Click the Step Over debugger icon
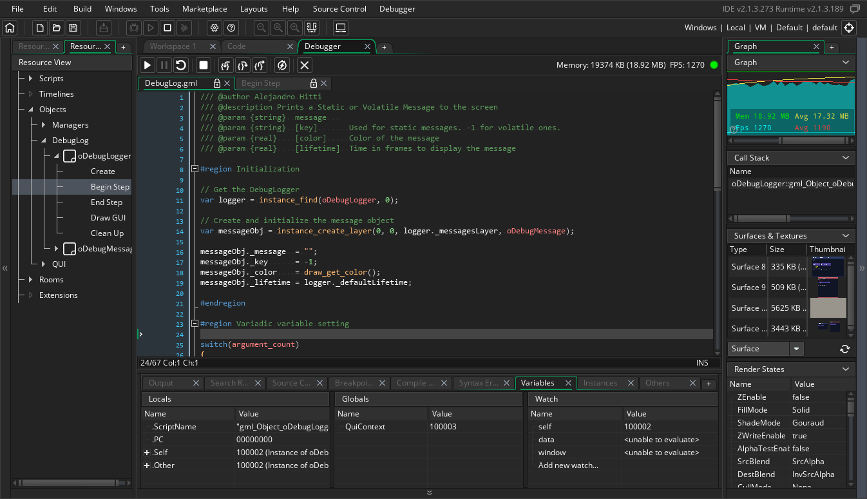This screenshot has height=499, width=867. [x=242, y=65]
